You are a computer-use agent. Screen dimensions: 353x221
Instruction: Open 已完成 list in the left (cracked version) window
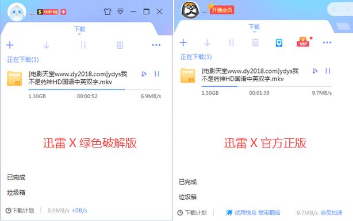tap(16, 177)
